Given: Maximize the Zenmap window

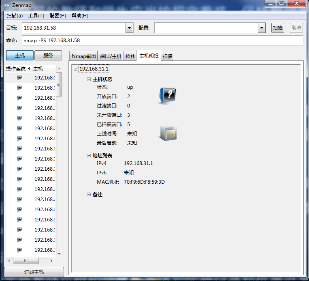Looking at the screenshot, I should tap(281, 3).
